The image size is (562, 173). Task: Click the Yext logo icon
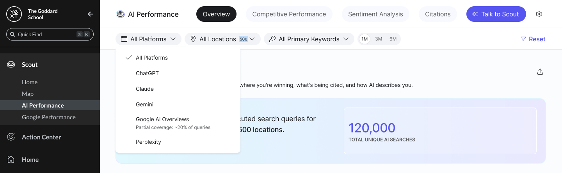[x=14, y=14]
